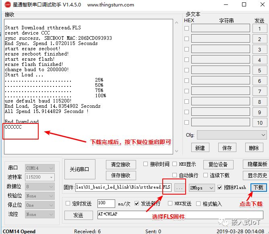
Task: Toggle the HEX显示 checkbox
Action: pos(175,164)
